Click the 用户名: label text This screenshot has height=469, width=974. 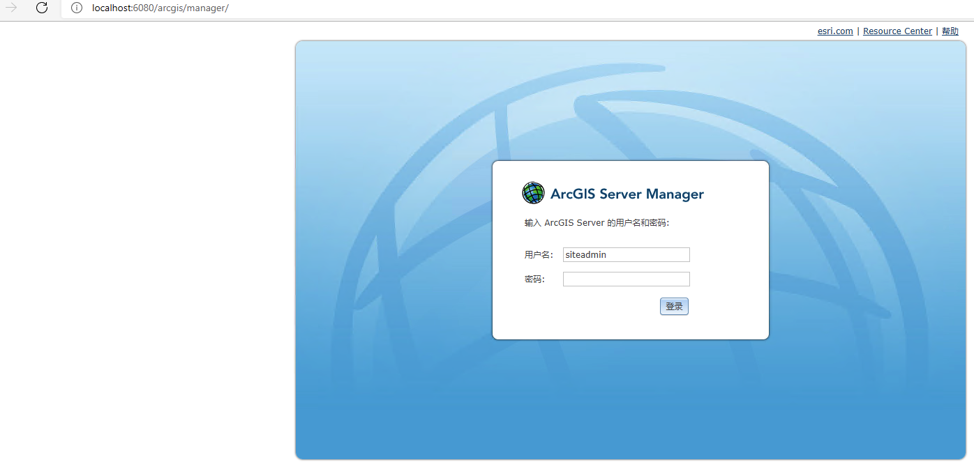tap(539, 255)
